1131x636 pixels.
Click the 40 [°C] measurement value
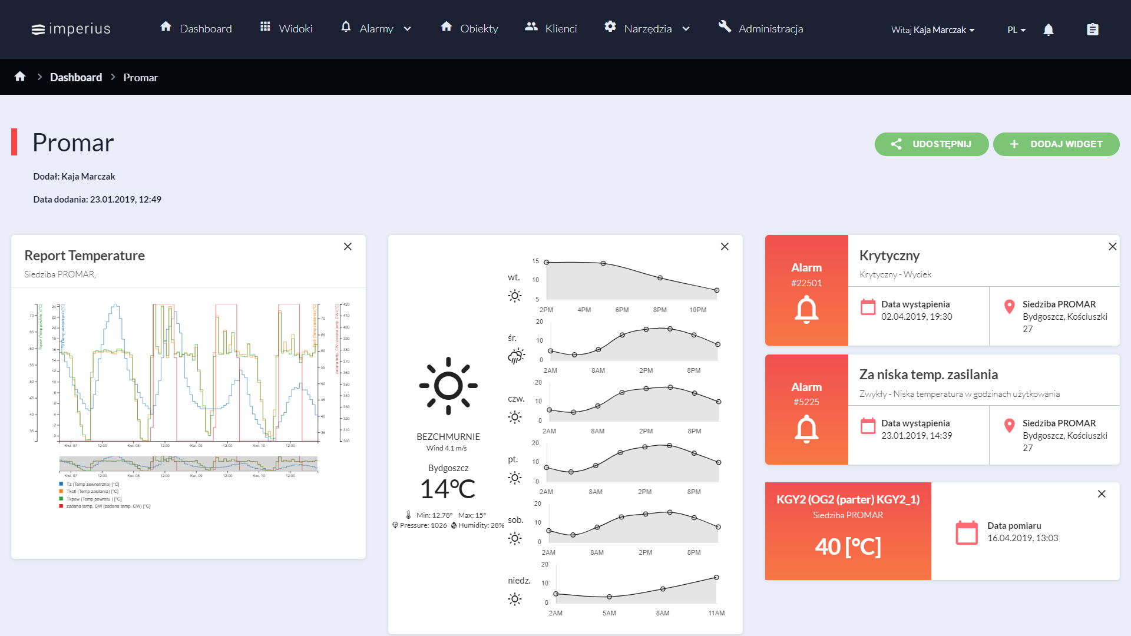[x=848, y=546]
